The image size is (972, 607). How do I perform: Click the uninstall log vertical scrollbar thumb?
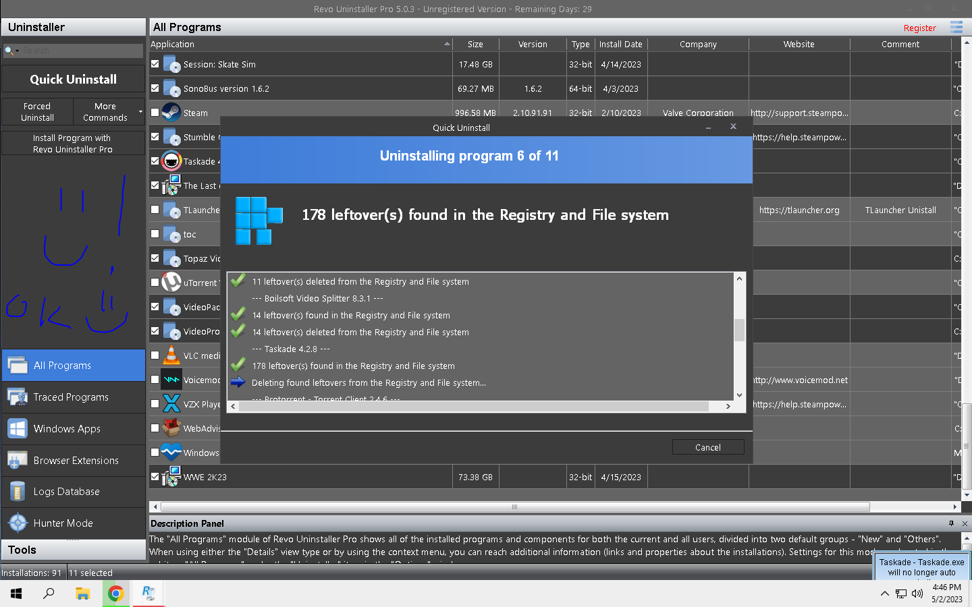pyautogui.click(x=739, y=330)
